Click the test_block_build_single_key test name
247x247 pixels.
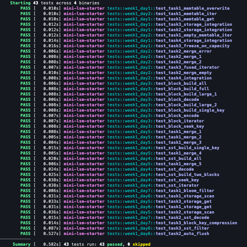(x=190, y=110)
